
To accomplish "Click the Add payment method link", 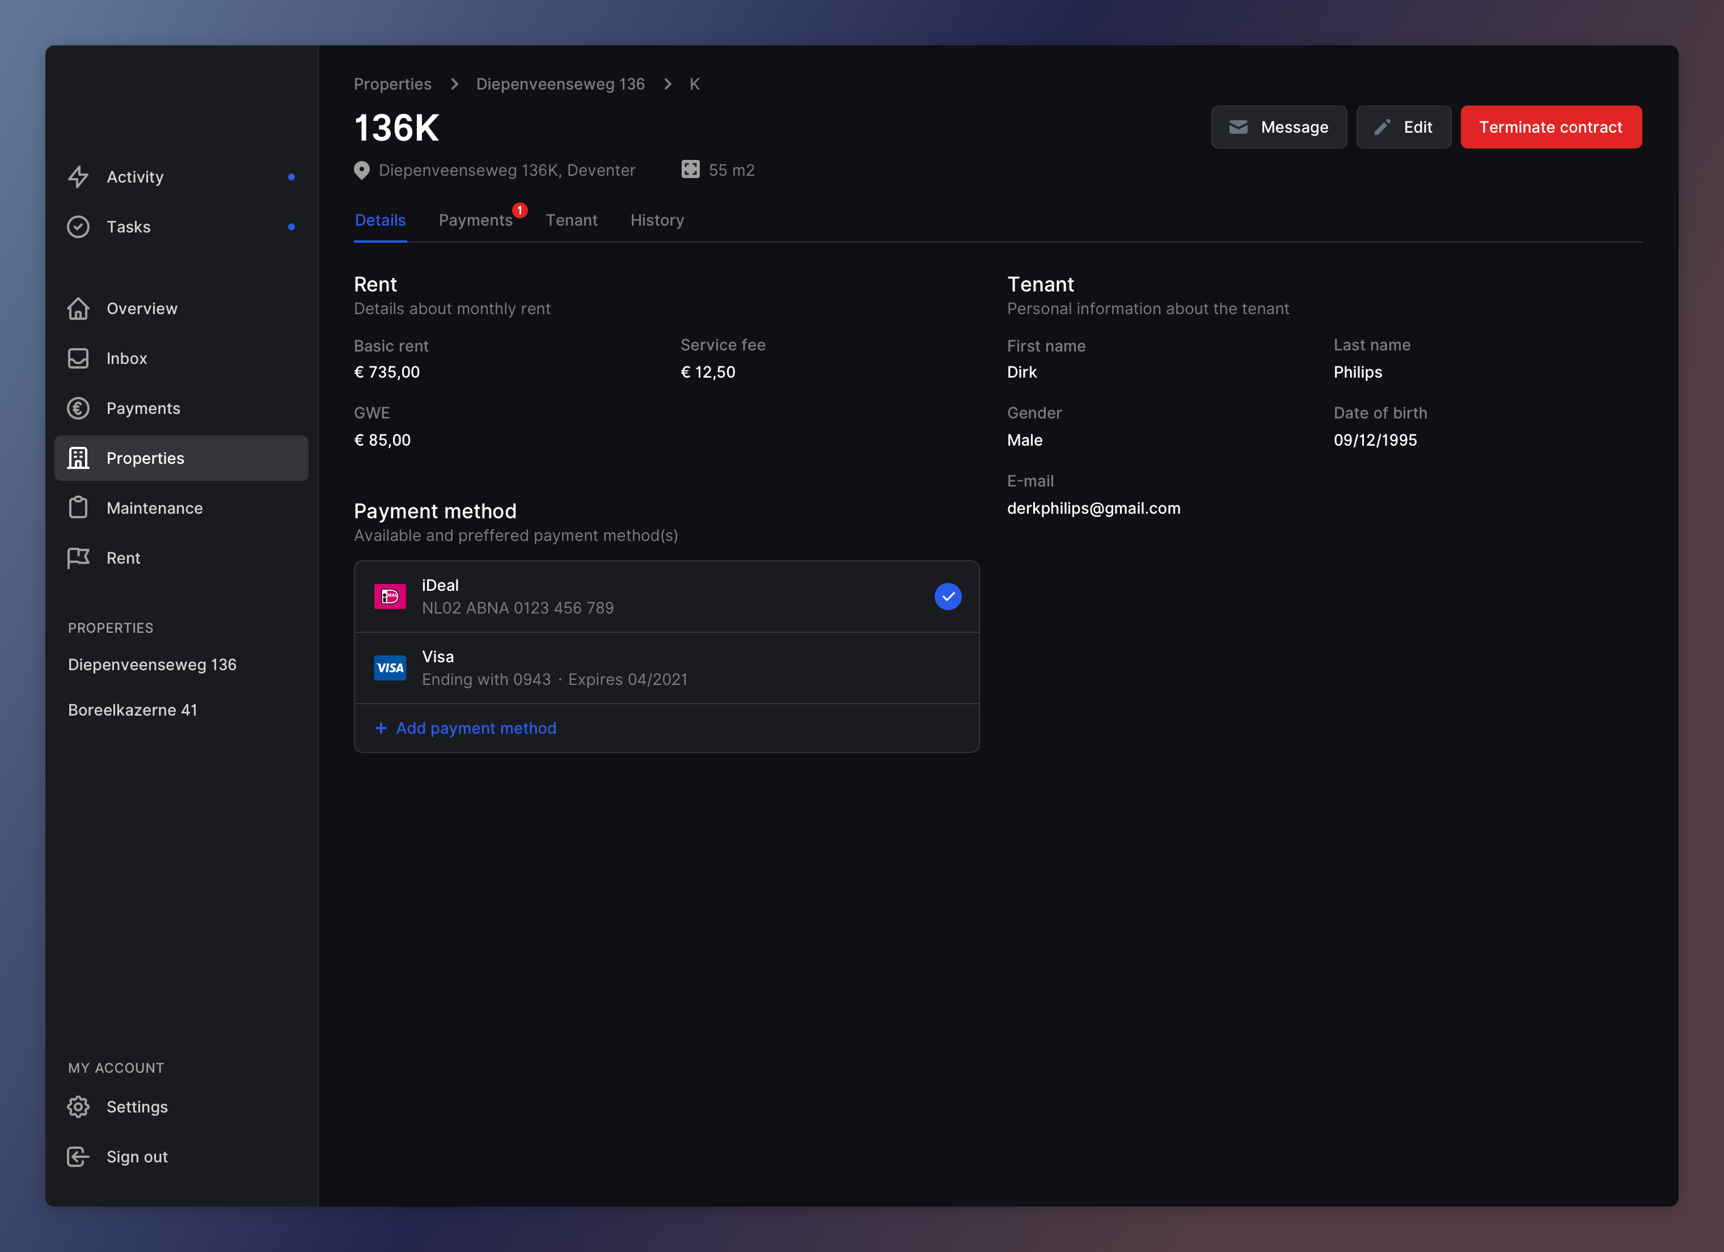I will pyautogui.click(x=466, y=728).
